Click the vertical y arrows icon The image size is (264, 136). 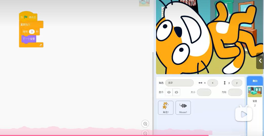point(224,83)
